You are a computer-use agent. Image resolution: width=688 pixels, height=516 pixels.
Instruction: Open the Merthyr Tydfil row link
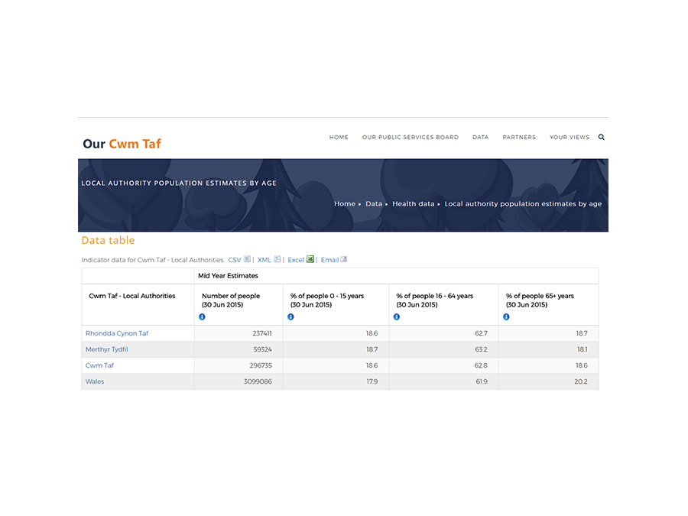pyautogui.click(x=106, y=349)
